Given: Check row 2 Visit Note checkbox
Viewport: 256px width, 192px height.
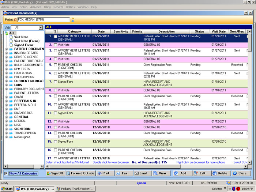Looking at the screenshot, I should click(55, 45).
